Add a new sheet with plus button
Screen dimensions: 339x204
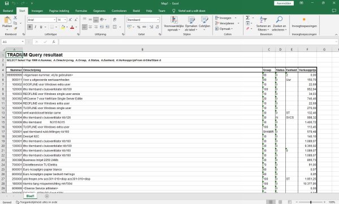(x=47, y=196)
